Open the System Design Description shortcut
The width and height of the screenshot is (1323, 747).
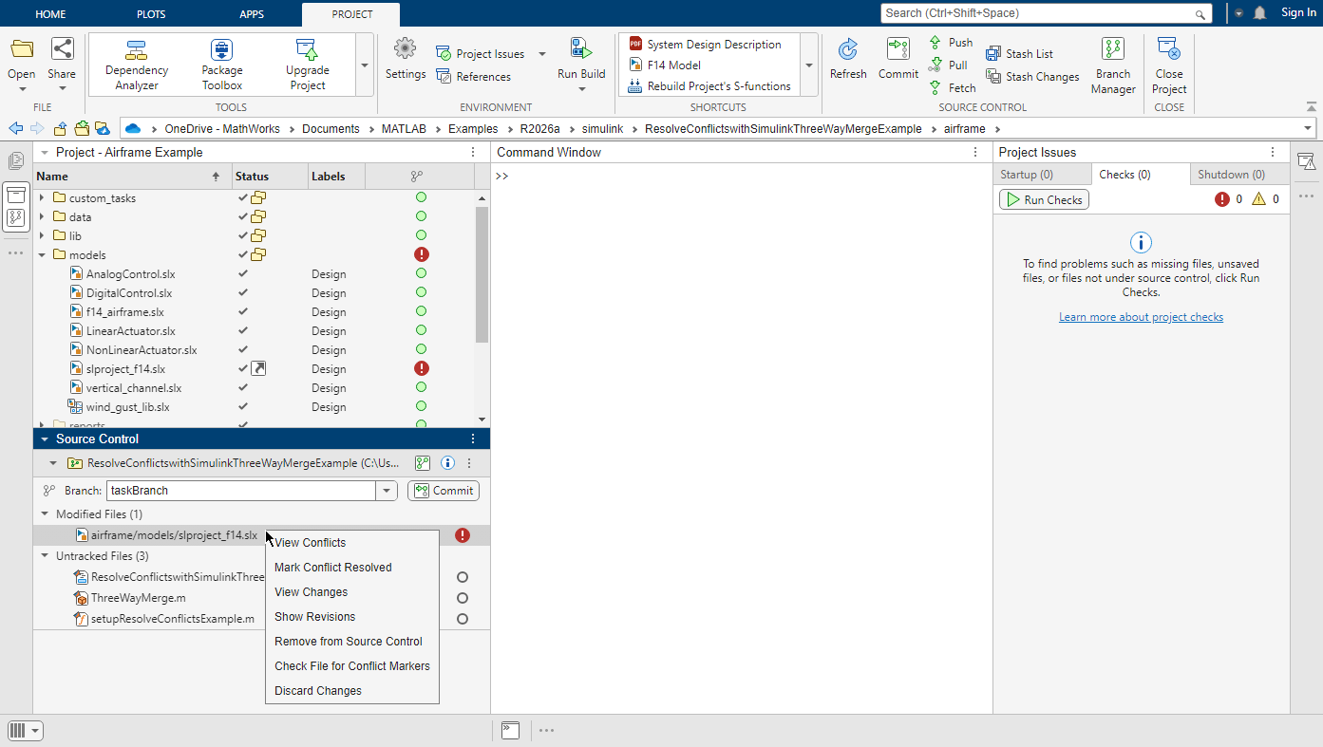click(706, 45)
